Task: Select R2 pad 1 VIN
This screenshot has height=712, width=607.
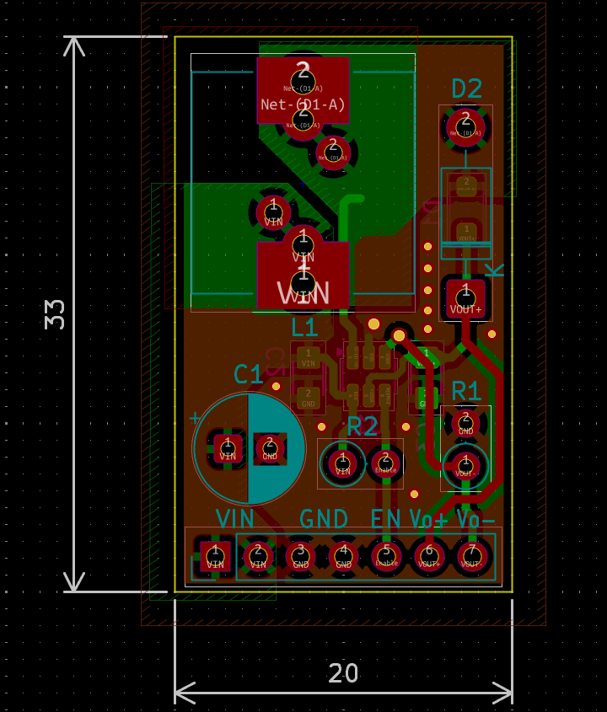Action: point(342,463)
